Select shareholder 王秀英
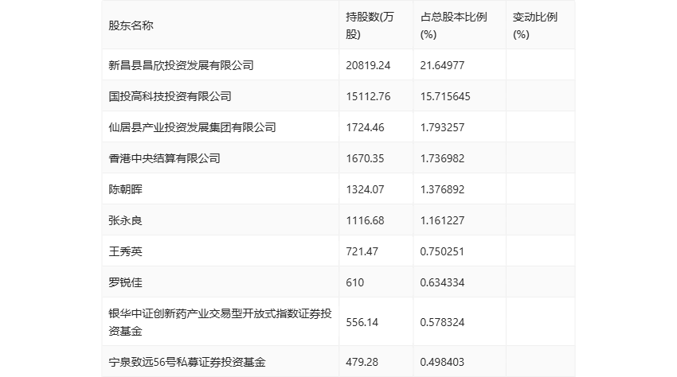 [125, 251]
